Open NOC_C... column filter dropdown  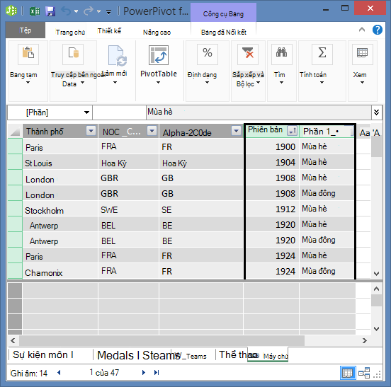point(152,130)
